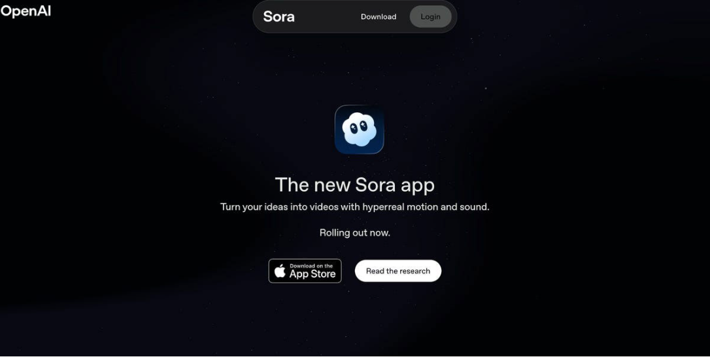Click the Apple logo on the App Store badge
This screenshot has width=710, height=357.
pyautogui.click(x=280, y=271)
